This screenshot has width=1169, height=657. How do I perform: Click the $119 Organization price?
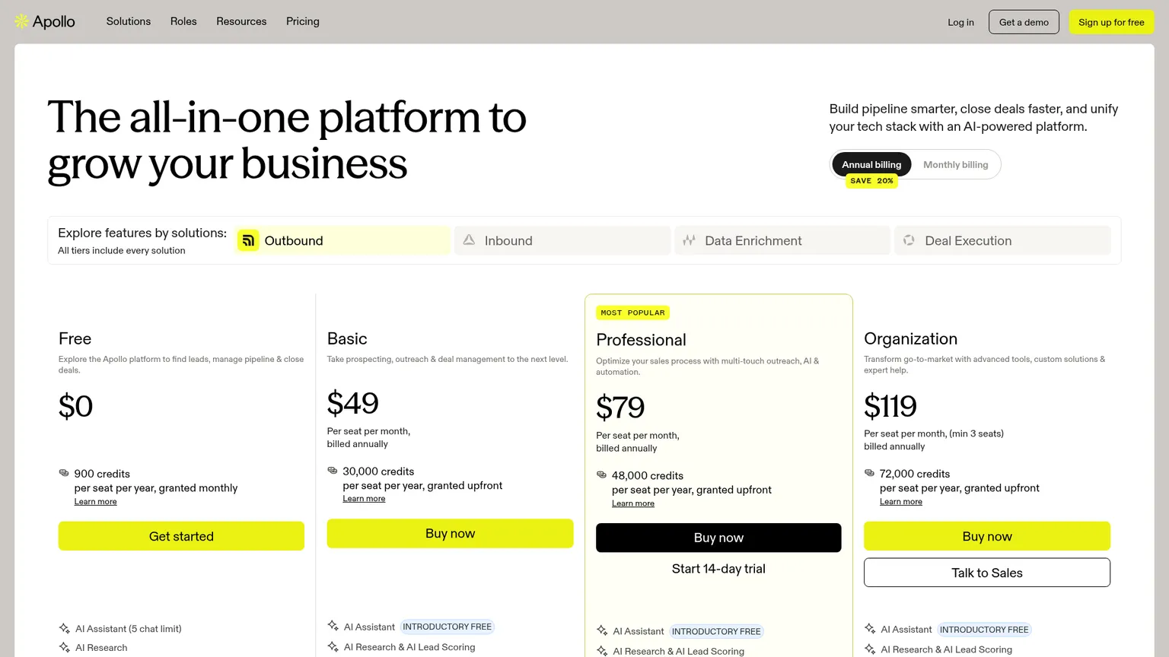[890, 406]
